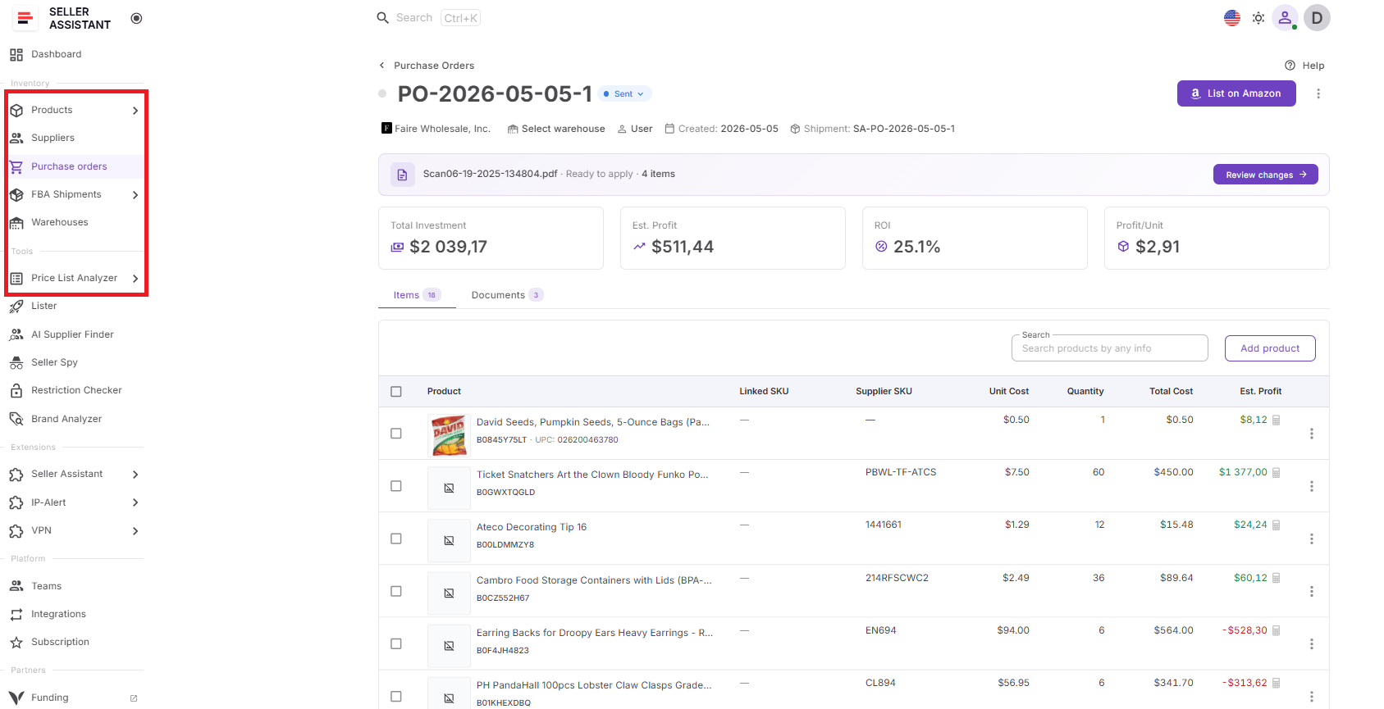Open the Sent status dropdown
Image resolution: width=1384 pixels, height=709 pixels.
click(x=624, y=94)
